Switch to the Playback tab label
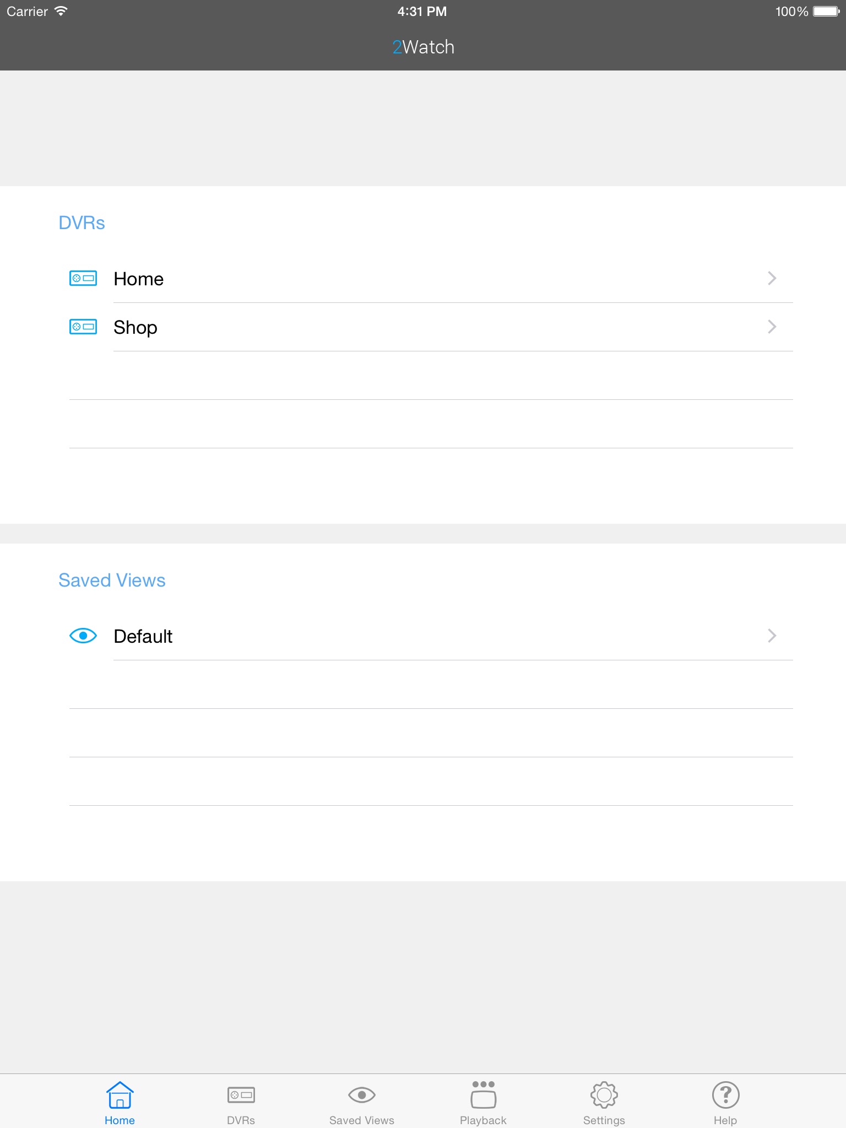The height and width of the screenshot is (1128, 846). coord(483,1120)
